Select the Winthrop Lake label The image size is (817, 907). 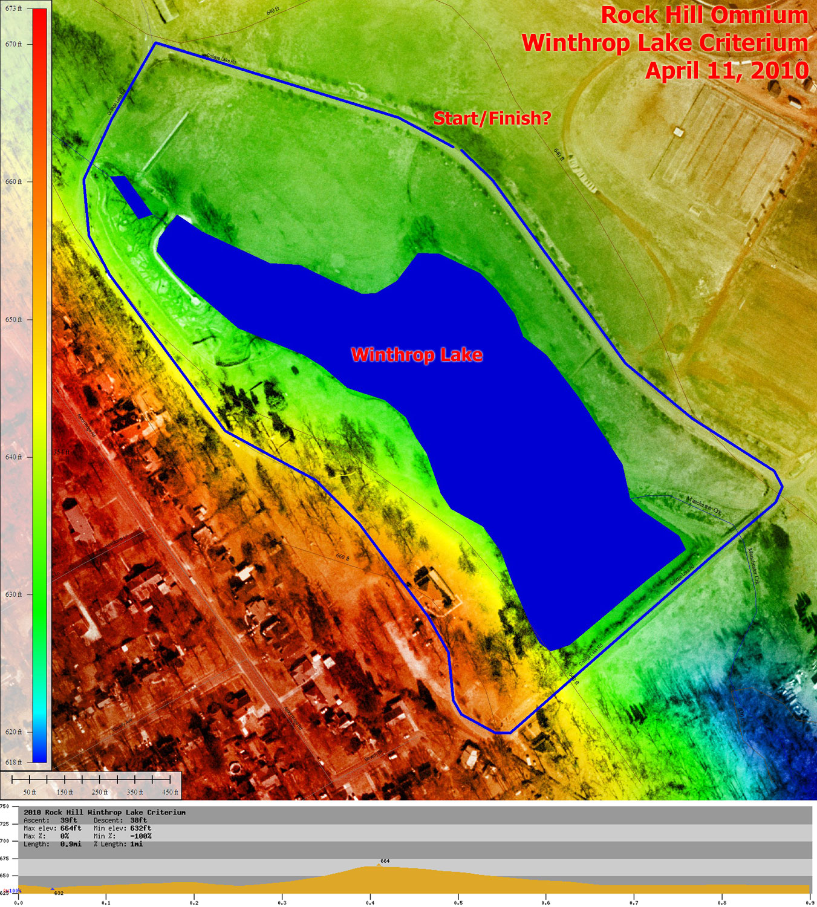click(x=417, y=354)
